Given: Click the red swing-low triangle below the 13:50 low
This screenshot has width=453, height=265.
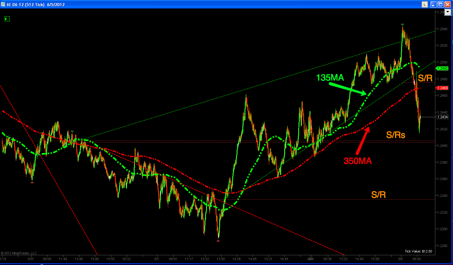Looking at the screenshot, I should (218, 241).
